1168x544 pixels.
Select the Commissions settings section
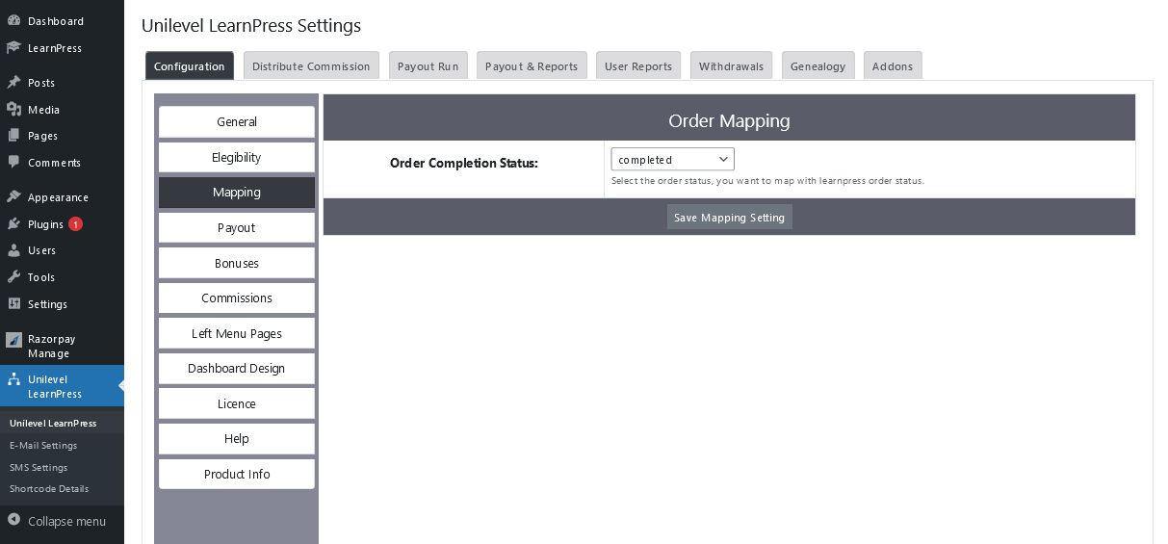[x=237, y=298]
